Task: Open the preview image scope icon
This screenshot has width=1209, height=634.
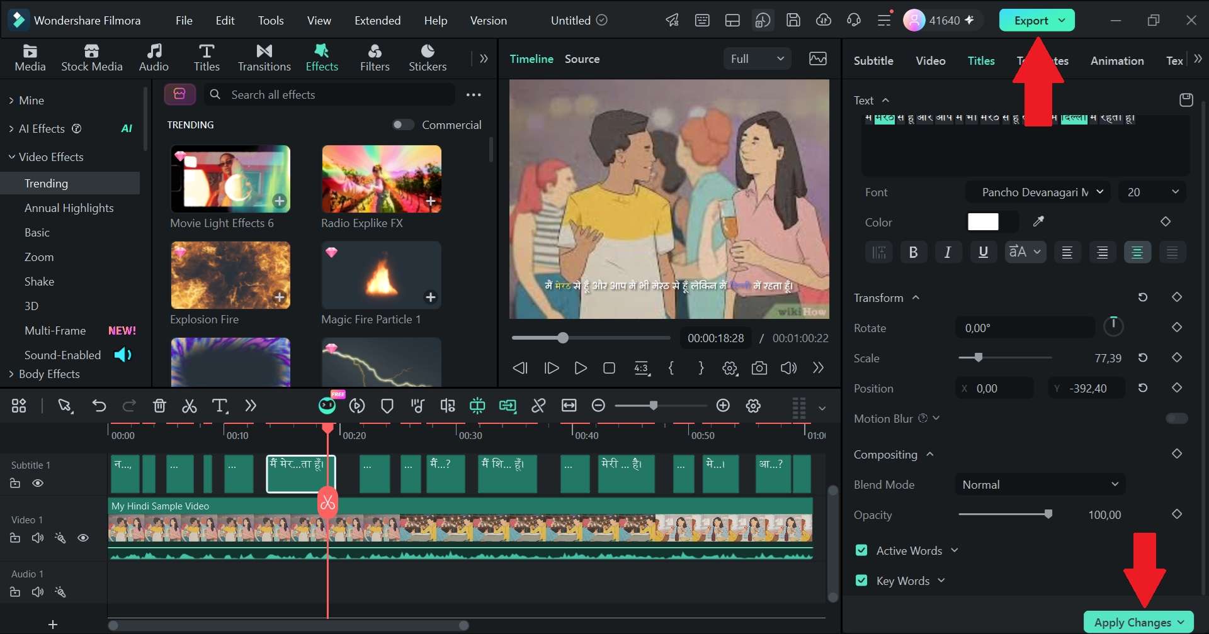Action: click(818, 58)
